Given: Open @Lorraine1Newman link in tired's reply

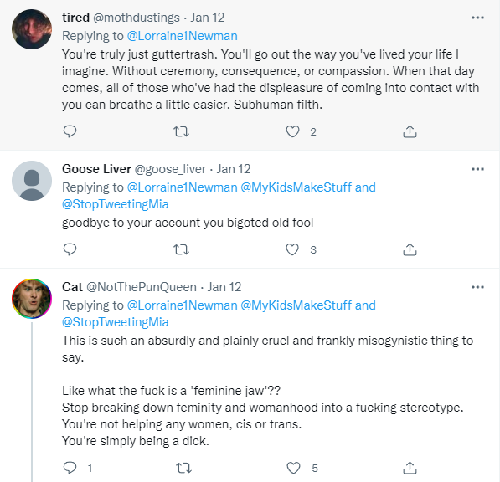Looking at the screenshot, I should [182, 36].
